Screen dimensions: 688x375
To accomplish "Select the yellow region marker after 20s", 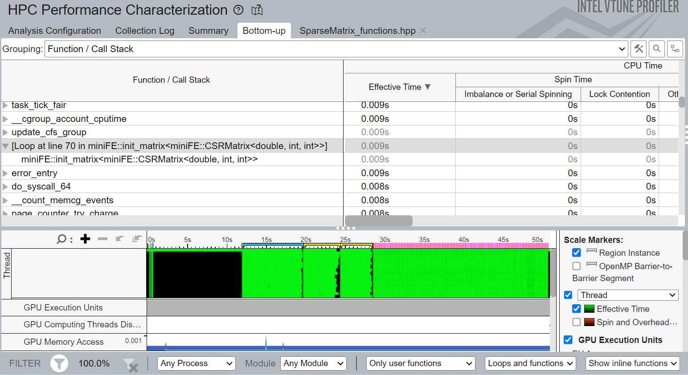I will [322, 246].
